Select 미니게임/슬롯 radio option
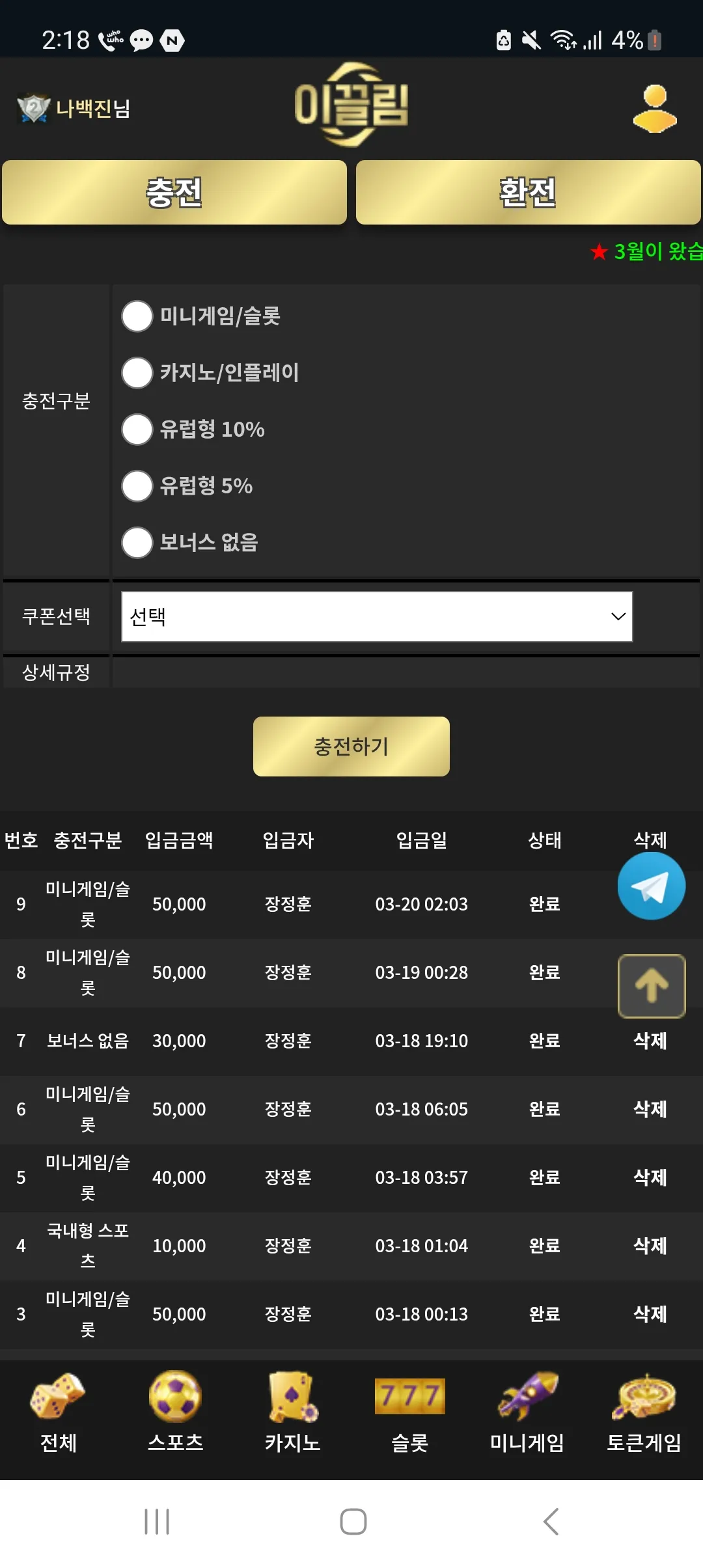Viewport: 703px width, 1562px height. point(137,316)
